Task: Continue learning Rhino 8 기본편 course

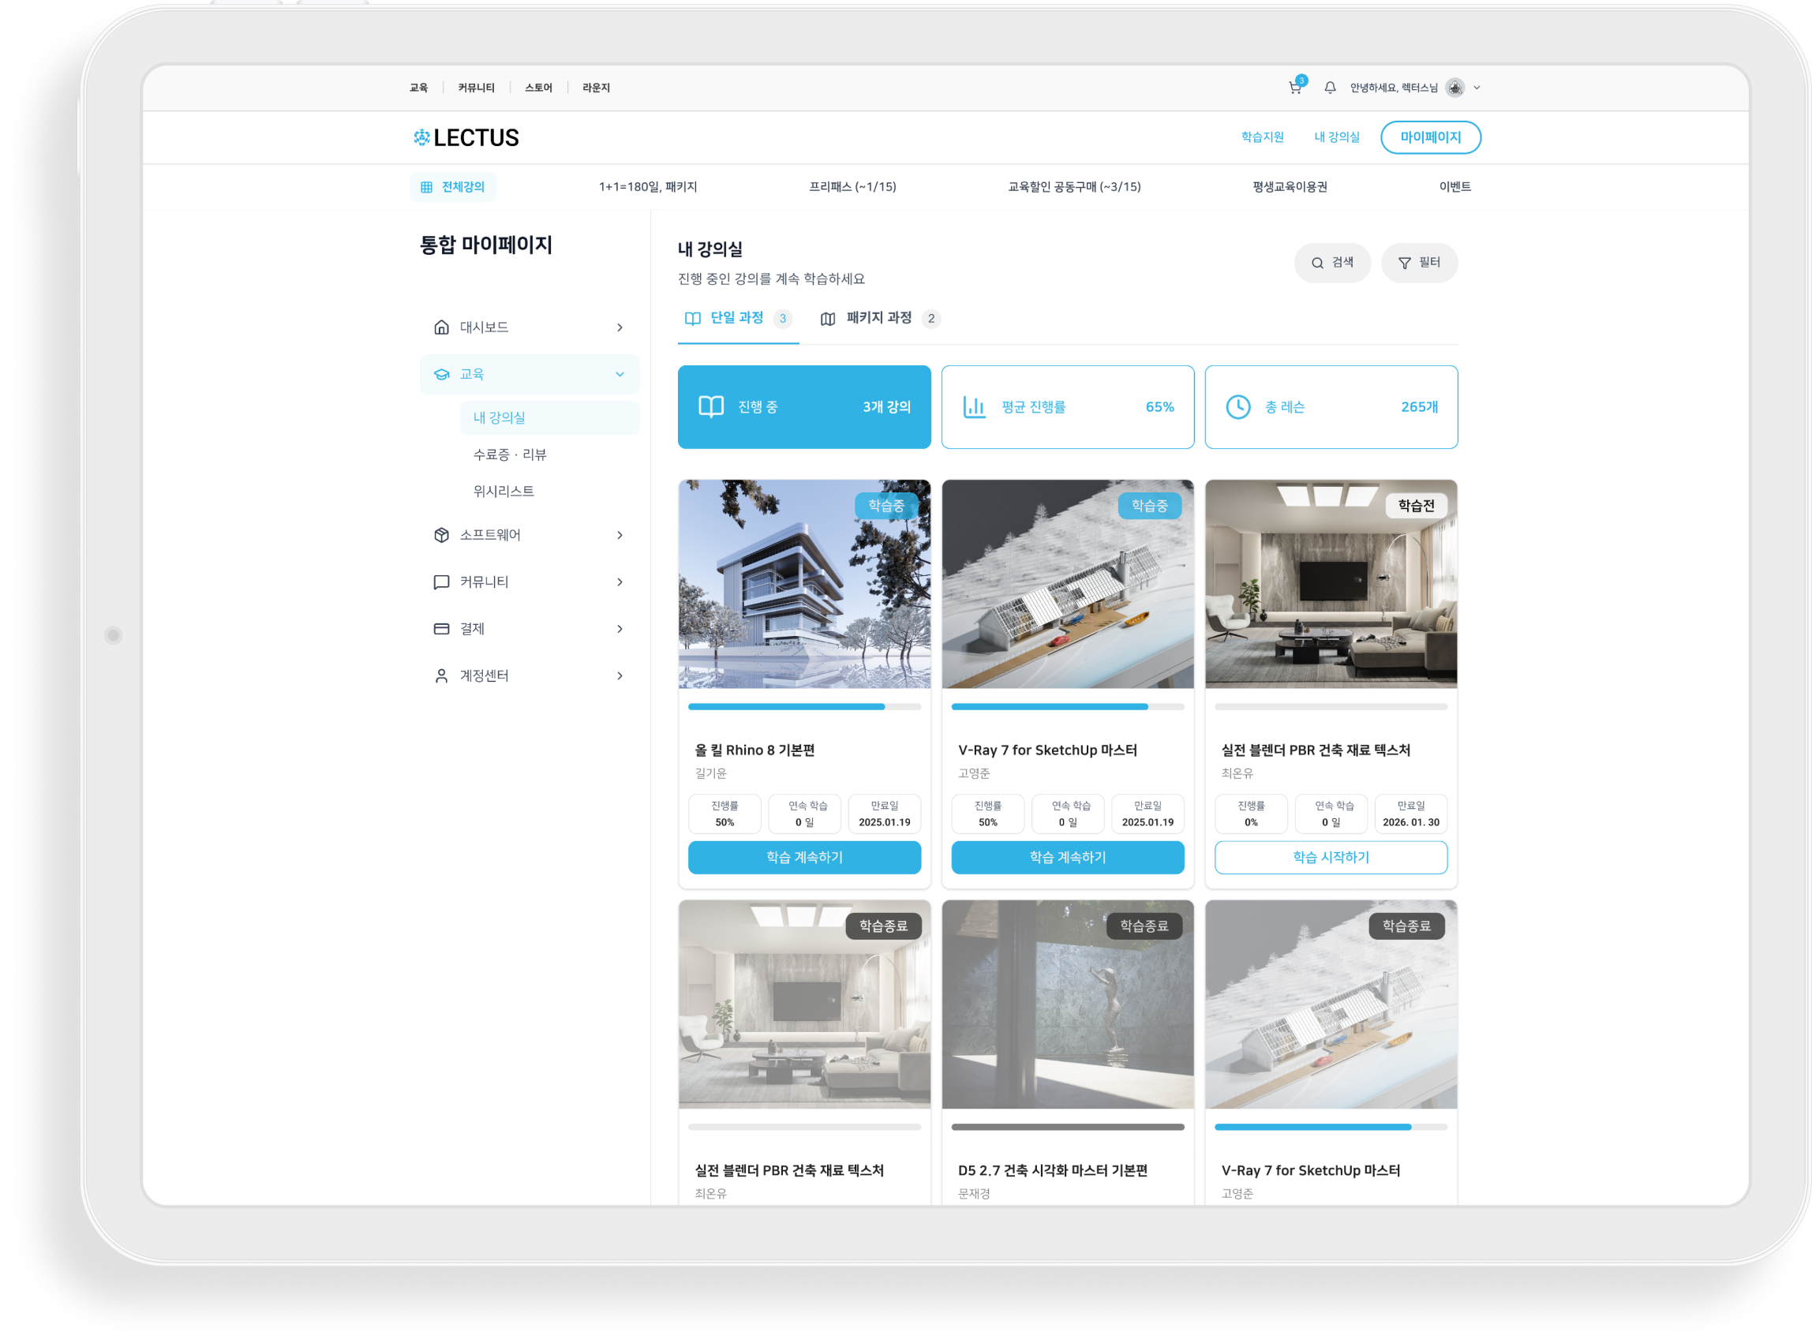Action: [x=804, y=857]
